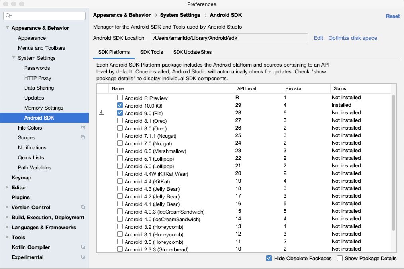Click Edit next to SDK location
404x269 pixels.
pyautogui.click(x=318, y=38)
